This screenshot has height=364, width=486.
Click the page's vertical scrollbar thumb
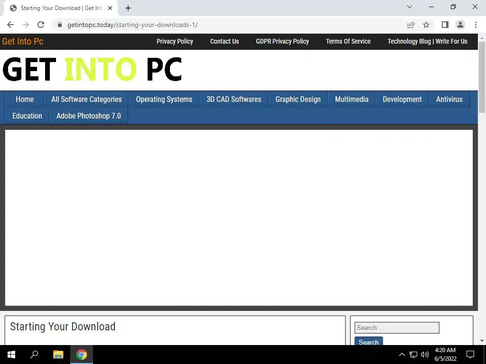point(482,77)
